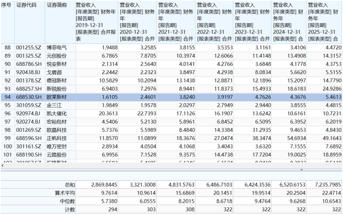343x215 pixels.
Task: Select the 2021-12-31 营业收入 column header
Action: coord(176,22)
